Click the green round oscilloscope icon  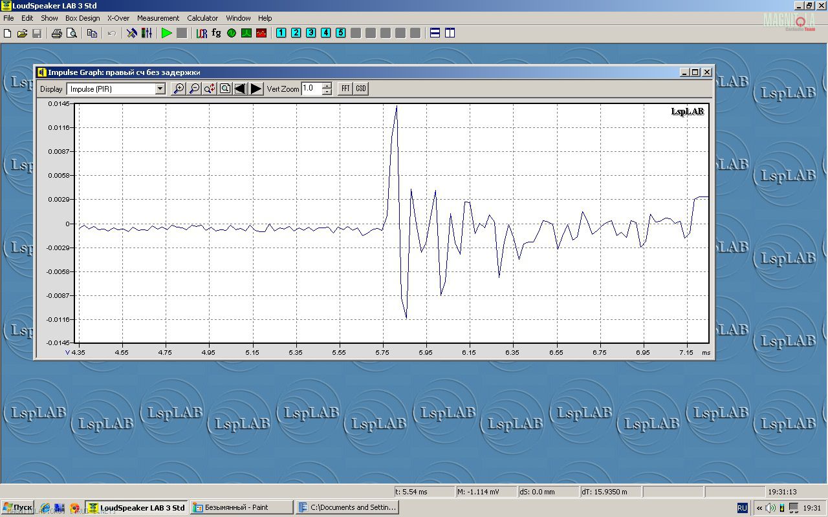232,33
